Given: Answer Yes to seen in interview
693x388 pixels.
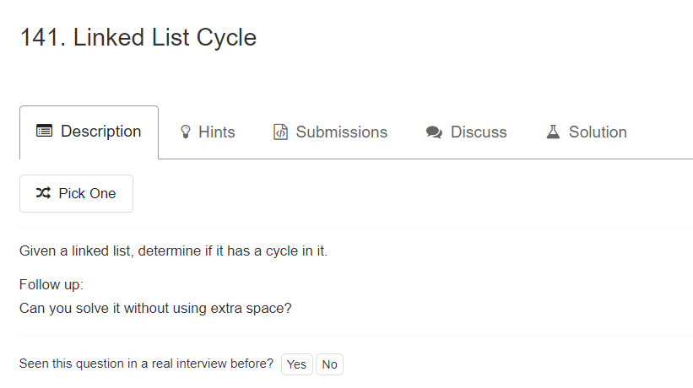Looking at the screenshot, I should click(x=296, y=364).
